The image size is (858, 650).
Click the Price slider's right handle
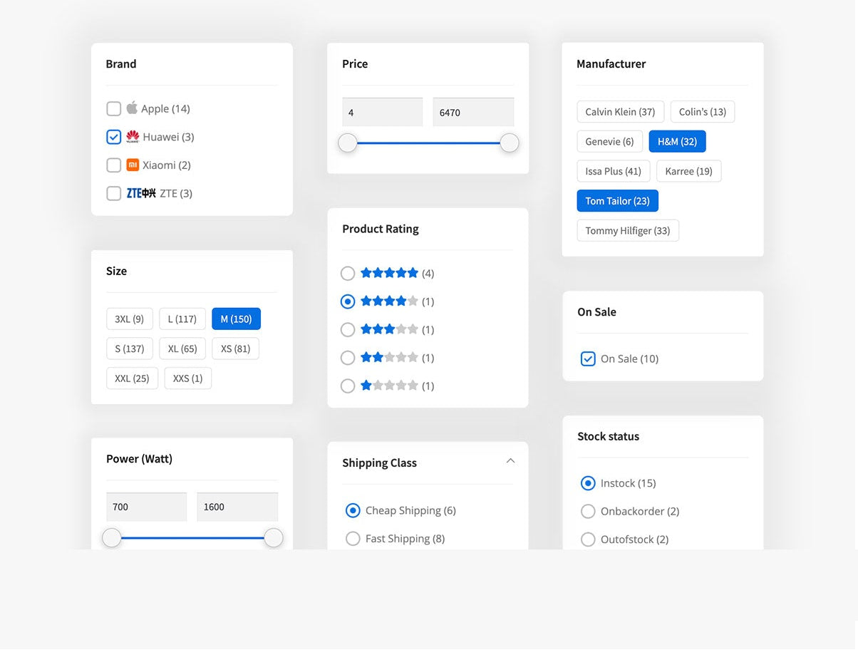click(510, 143)
